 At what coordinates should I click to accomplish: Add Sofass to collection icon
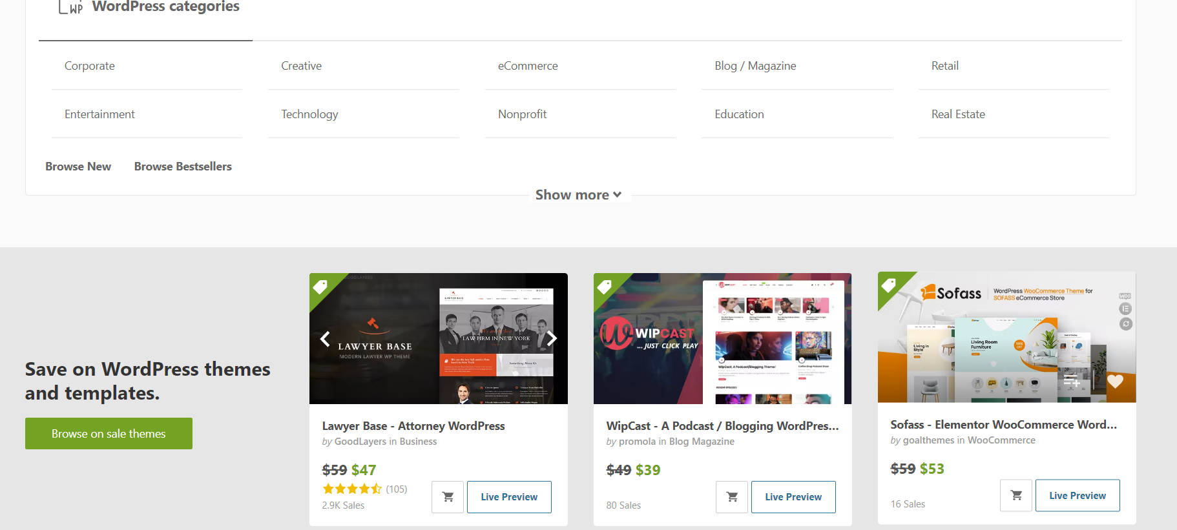click(x=1072, y=381)
